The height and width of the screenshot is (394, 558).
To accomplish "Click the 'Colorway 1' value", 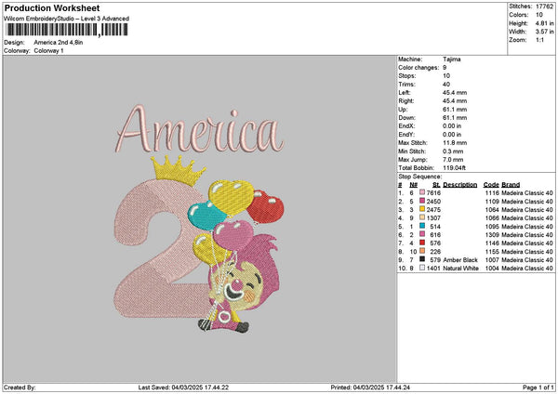I will coord(48,51).
